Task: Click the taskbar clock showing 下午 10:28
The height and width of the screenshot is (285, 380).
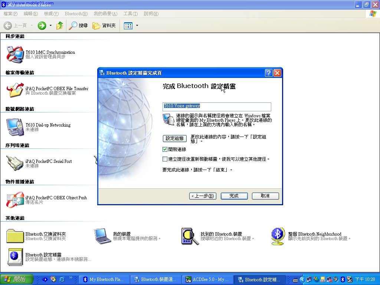Action: [x=365, y=279]
